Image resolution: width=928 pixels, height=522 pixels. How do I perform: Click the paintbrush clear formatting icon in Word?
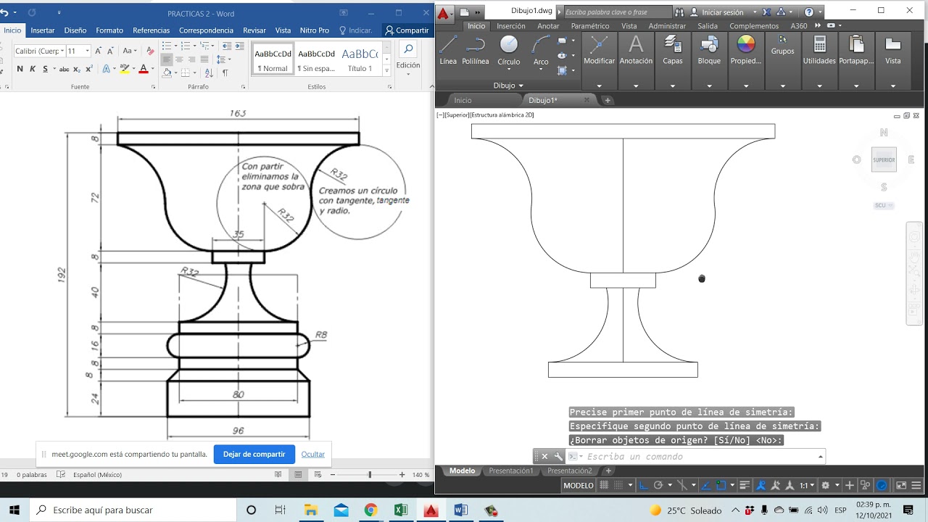[x=151, y=51]
